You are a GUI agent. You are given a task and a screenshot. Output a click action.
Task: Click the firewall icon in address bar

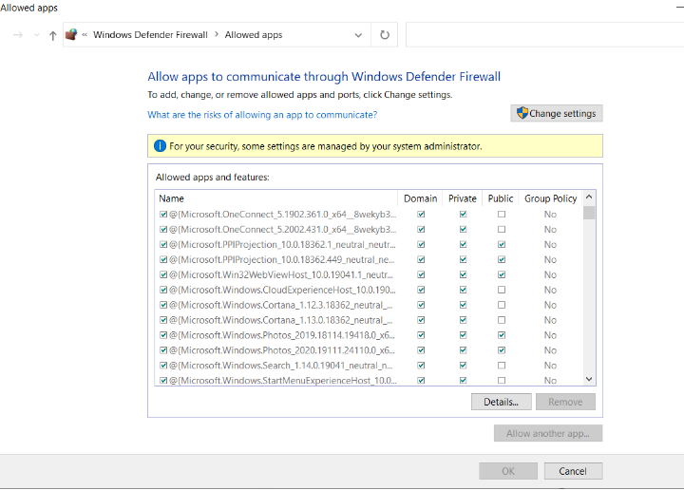click(x=71, y=35)
